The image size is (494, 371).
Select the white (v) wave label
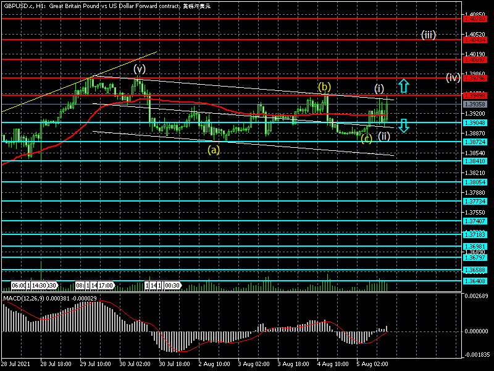[x=140, y=68]
